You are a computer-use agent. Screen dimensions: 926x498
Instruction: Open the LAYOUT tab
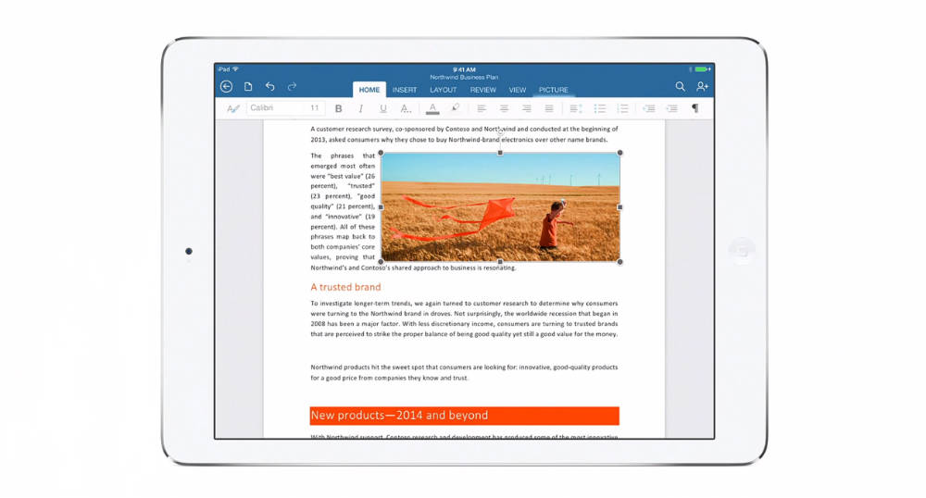(443, 90)
